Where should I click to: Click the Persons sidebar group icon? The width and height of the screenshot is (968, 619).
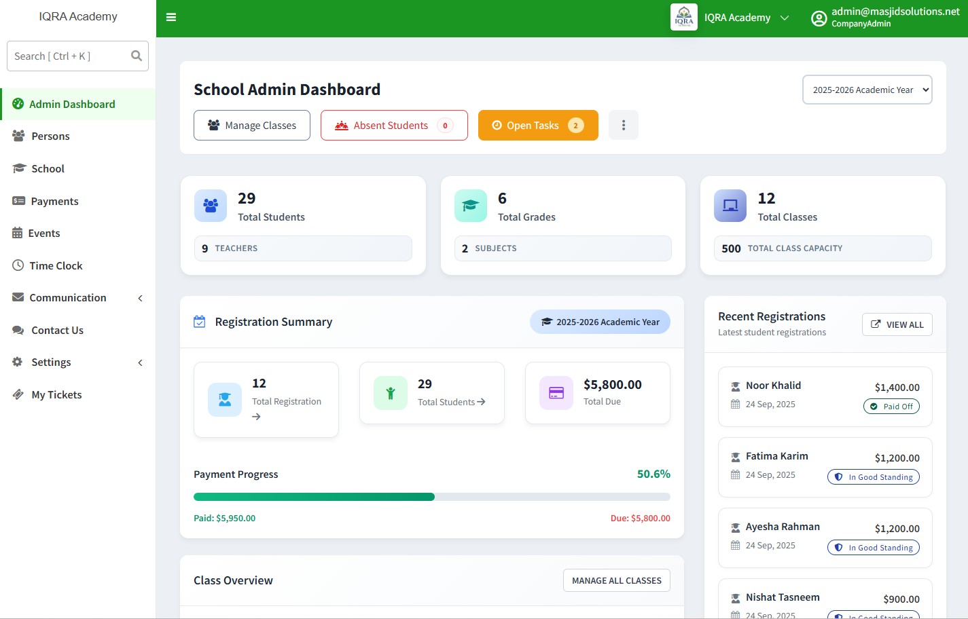(19, 136)
